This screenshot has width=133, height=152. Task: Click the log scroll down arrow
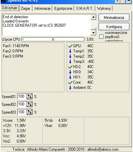pos(93,33)
